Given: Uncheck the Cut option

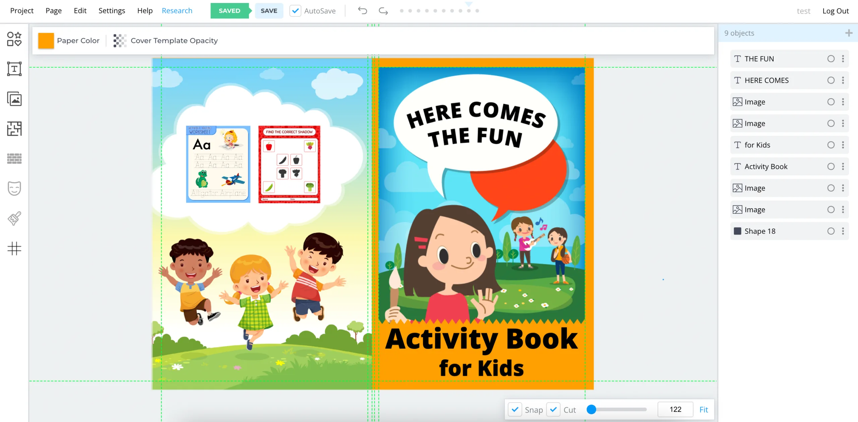Looking at the screenshot, I should (554, 409).
